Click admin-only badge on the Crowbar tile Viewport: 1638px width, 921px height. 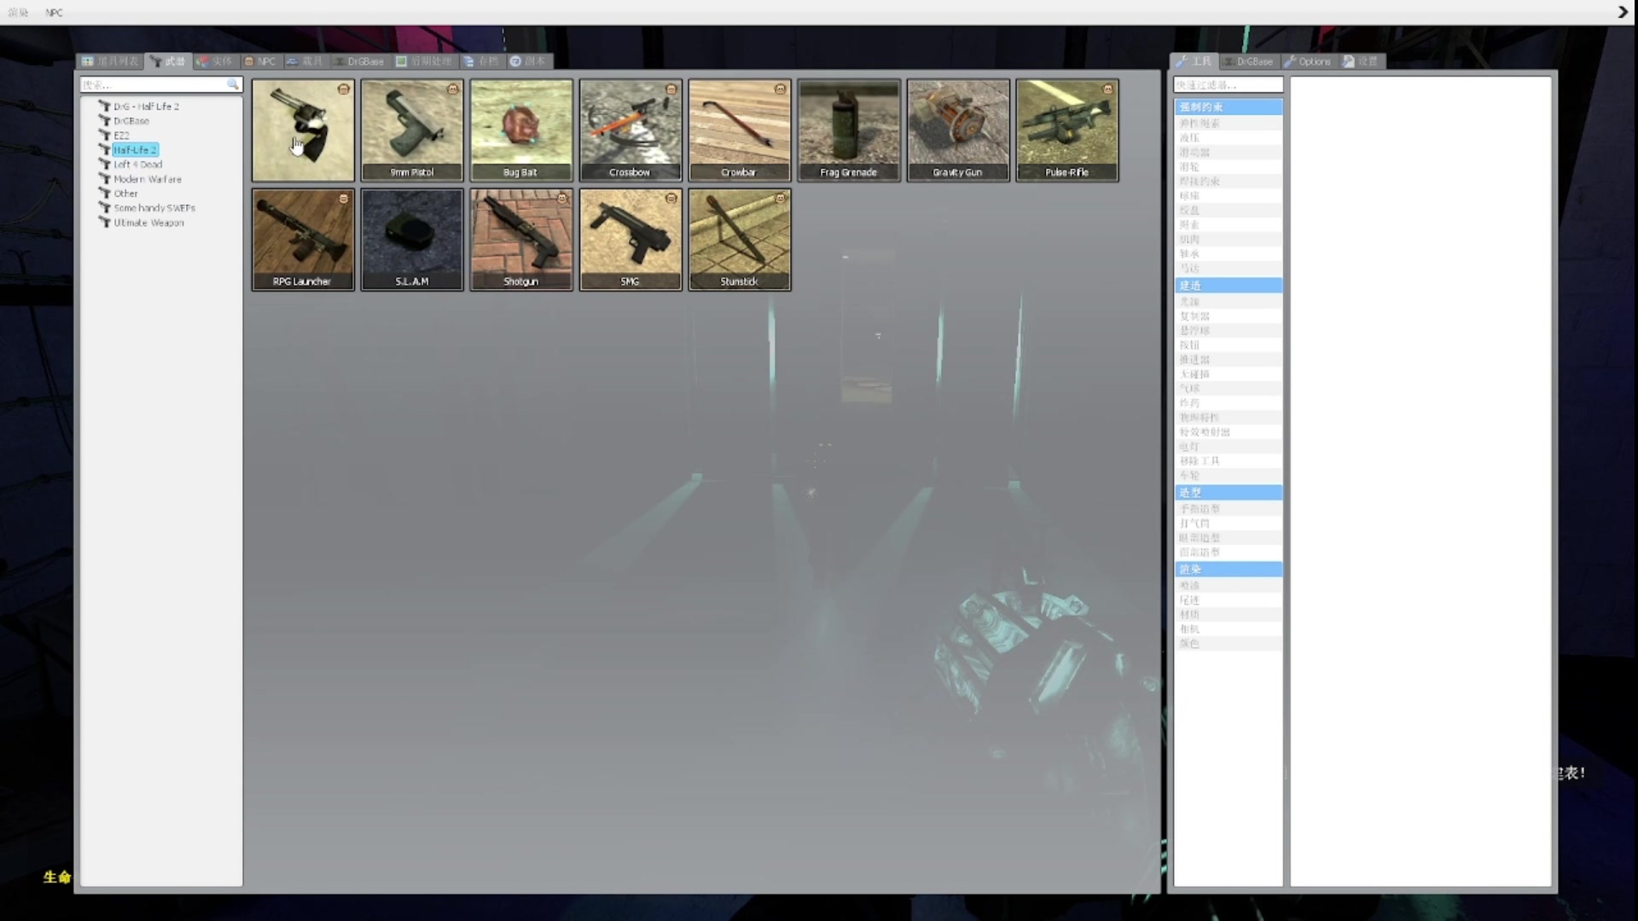780,89
